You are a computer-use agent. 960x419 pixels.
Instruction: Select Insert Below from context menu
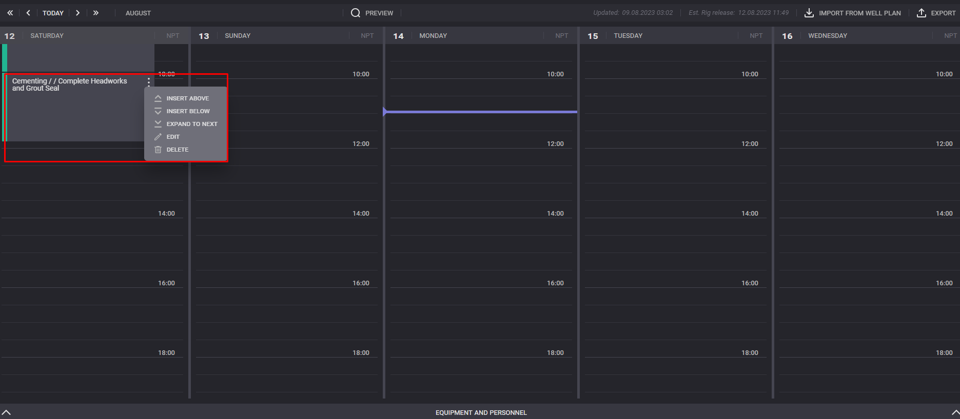188,111
